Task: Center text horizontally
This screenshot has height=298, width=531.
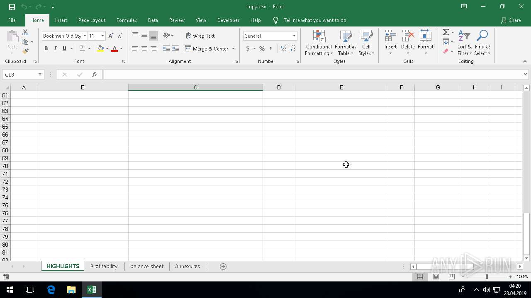Action: coord(144,48)
